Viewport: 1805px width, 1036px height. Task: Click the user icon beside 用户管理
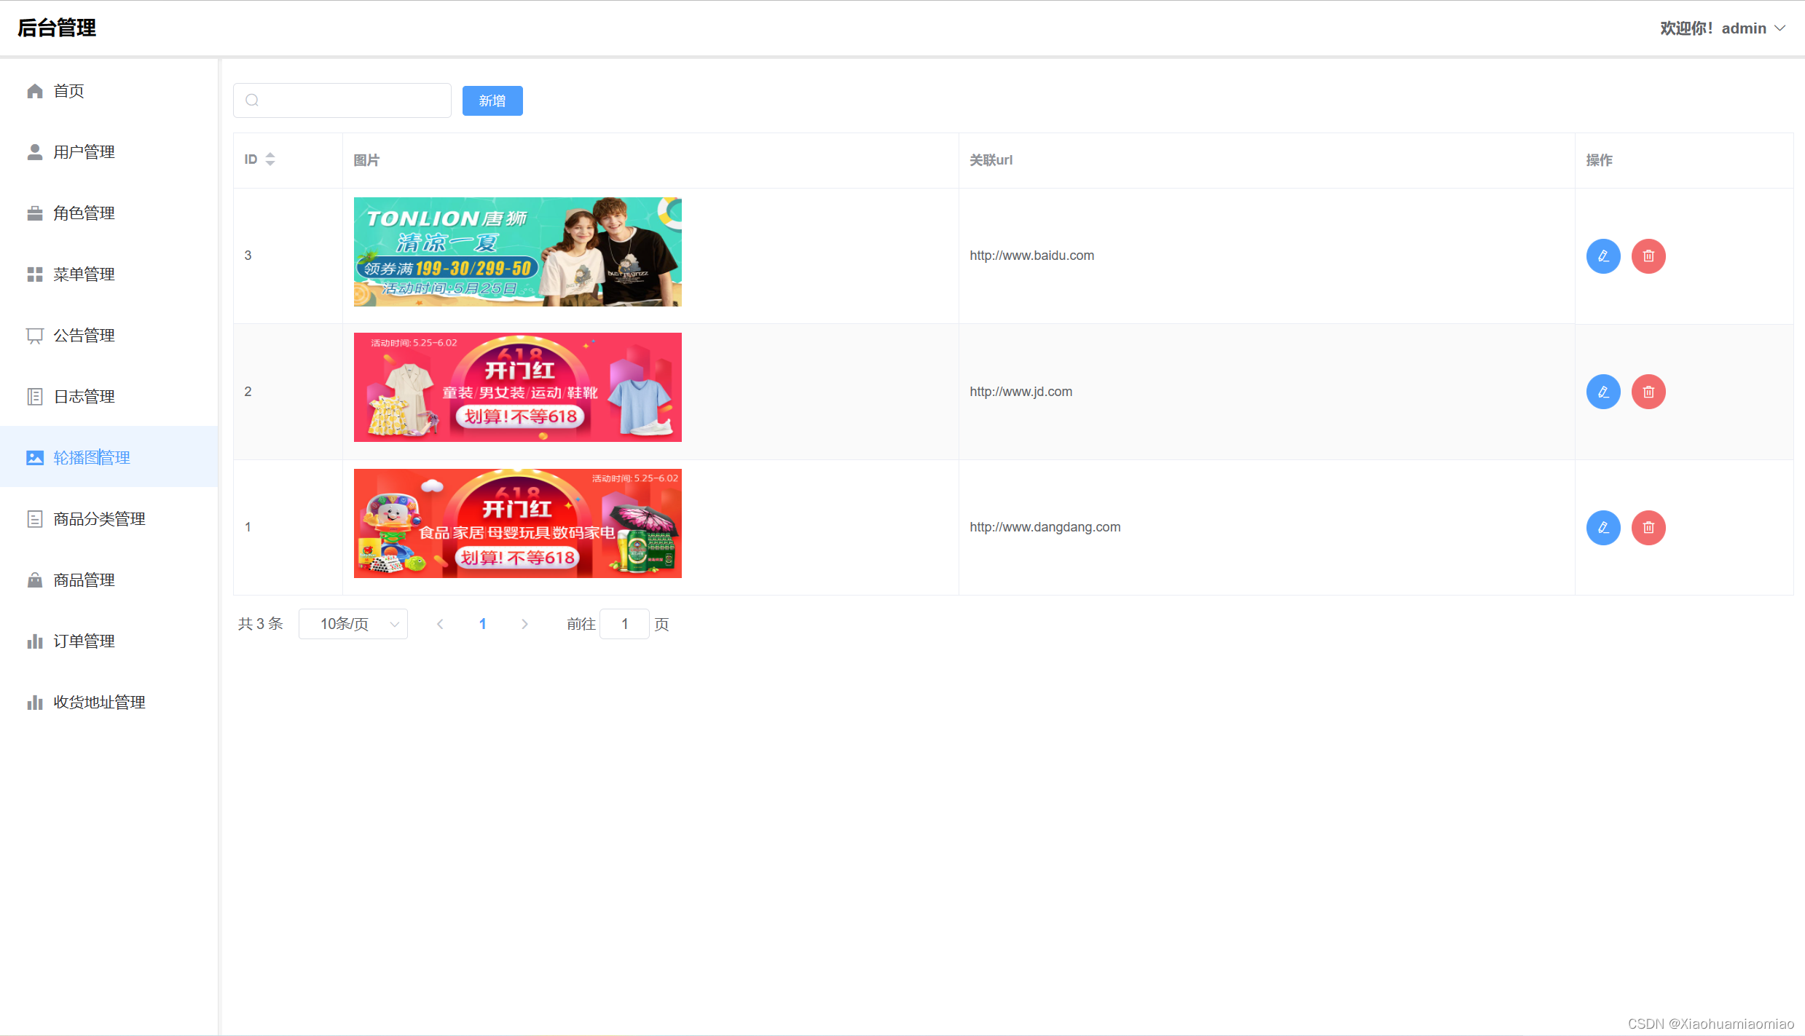point(35,152)
